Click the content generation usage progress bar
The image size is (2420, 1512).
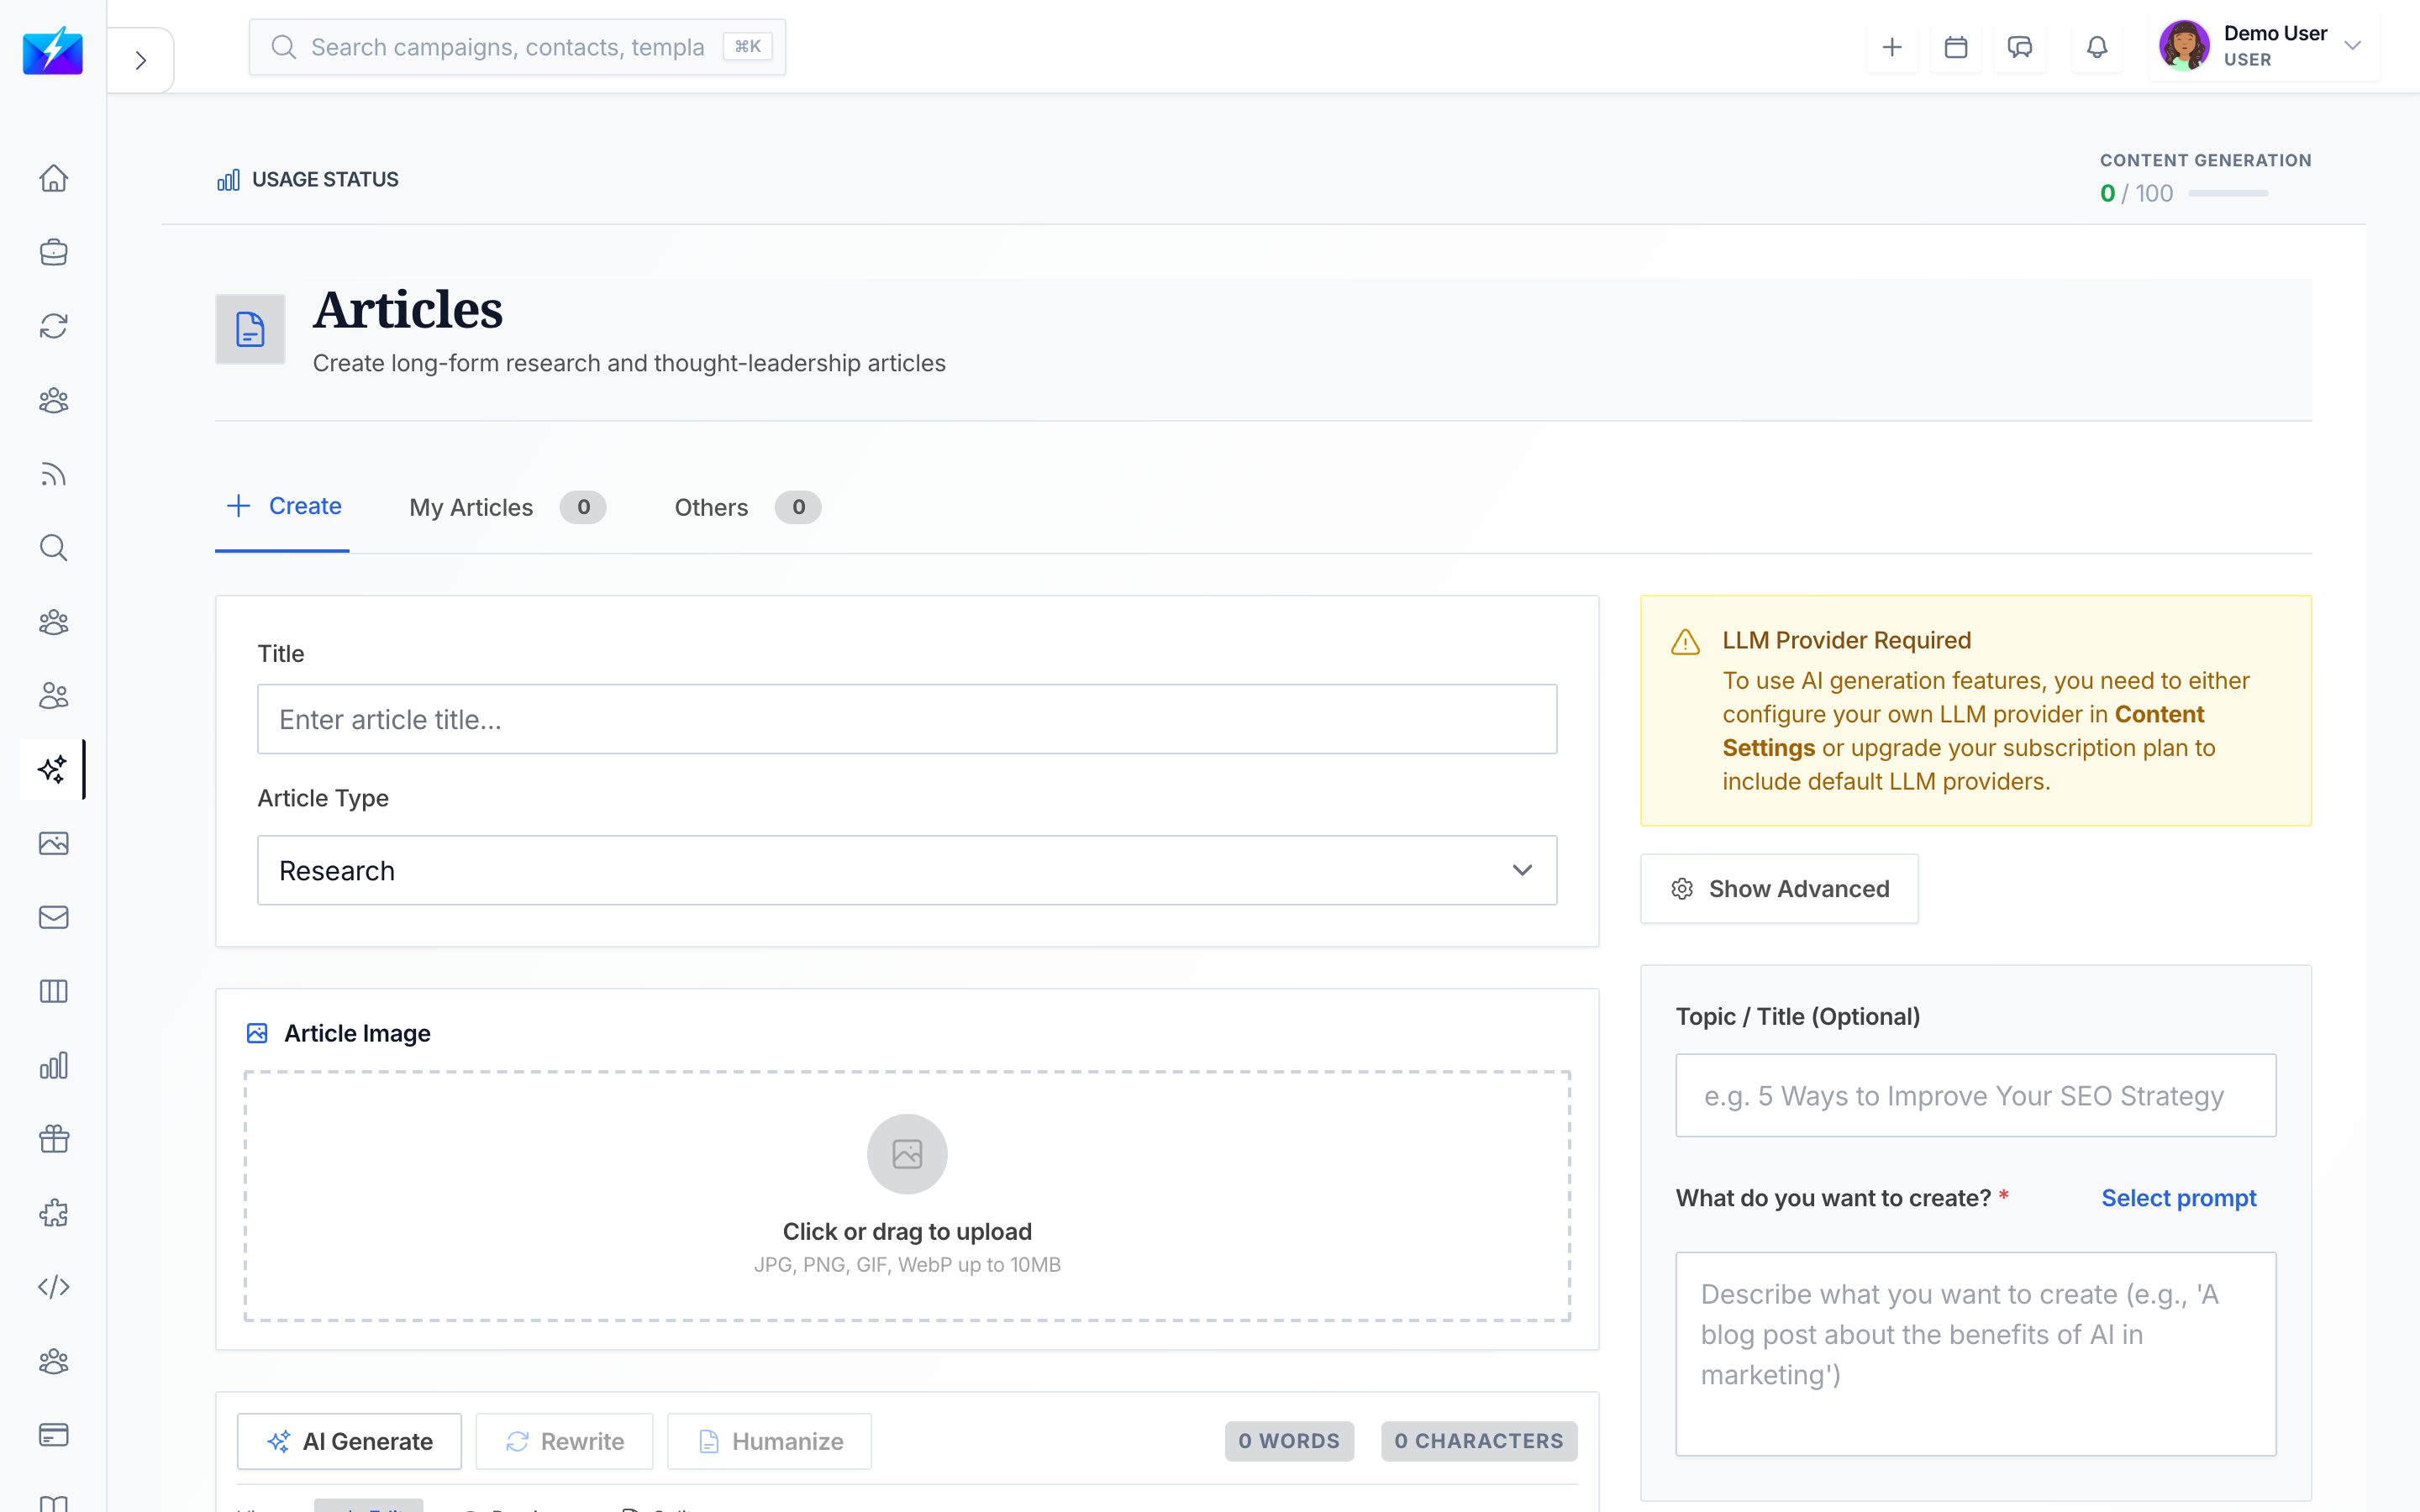pyautogui.click(x=2228, y=193)
